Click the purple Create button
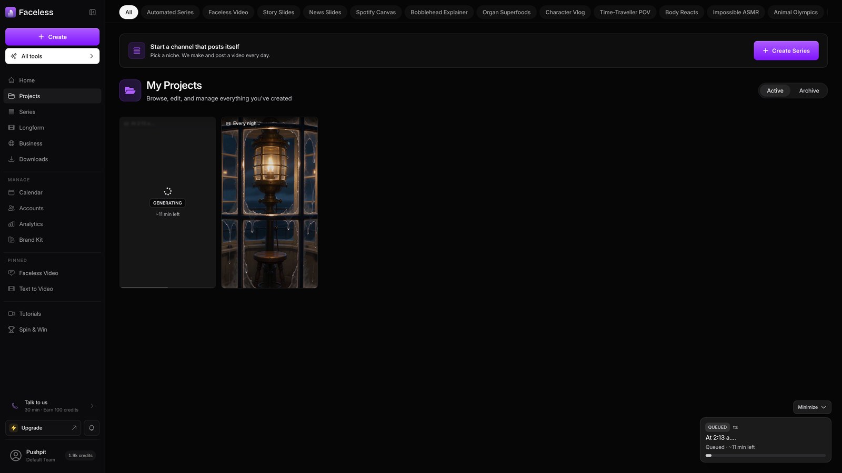Screen dimensions: 842x473 [x=52, y=37]
